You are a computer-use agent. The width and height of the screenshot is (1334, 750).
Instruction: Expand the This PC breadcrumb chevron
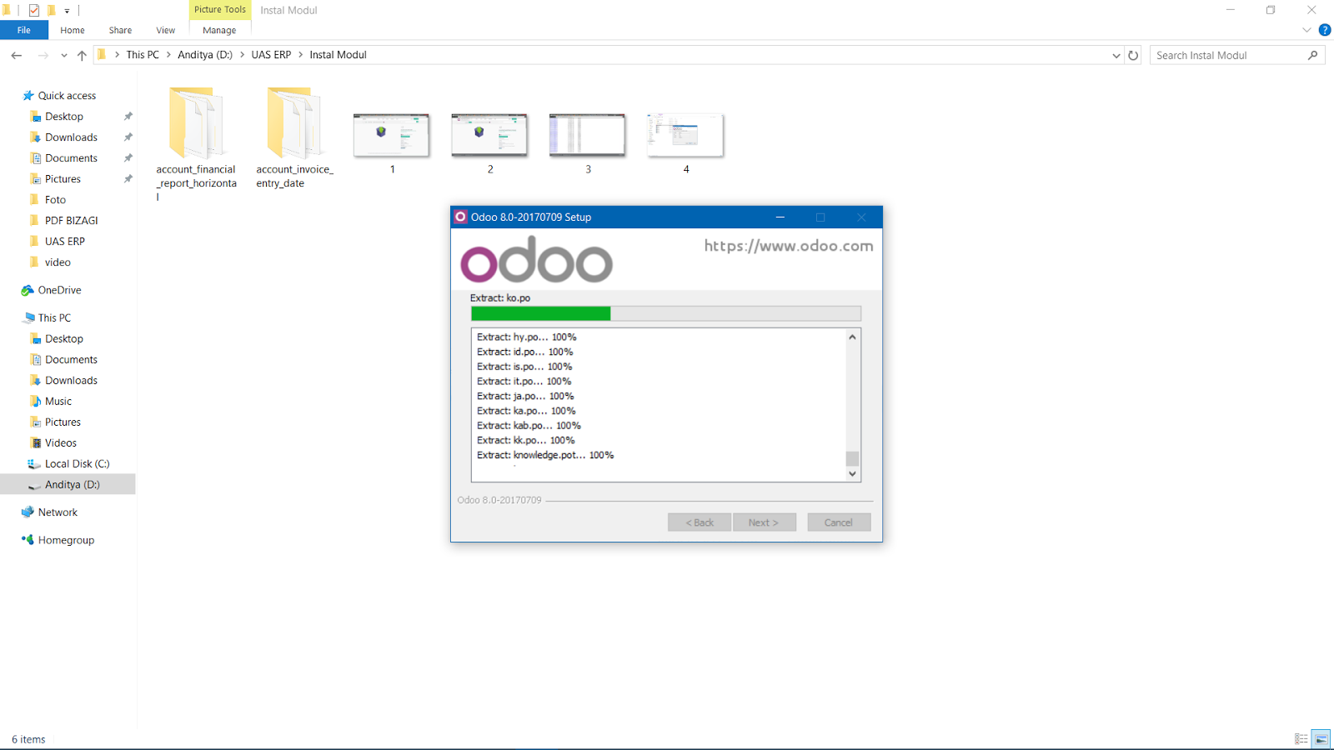point(168,55)
